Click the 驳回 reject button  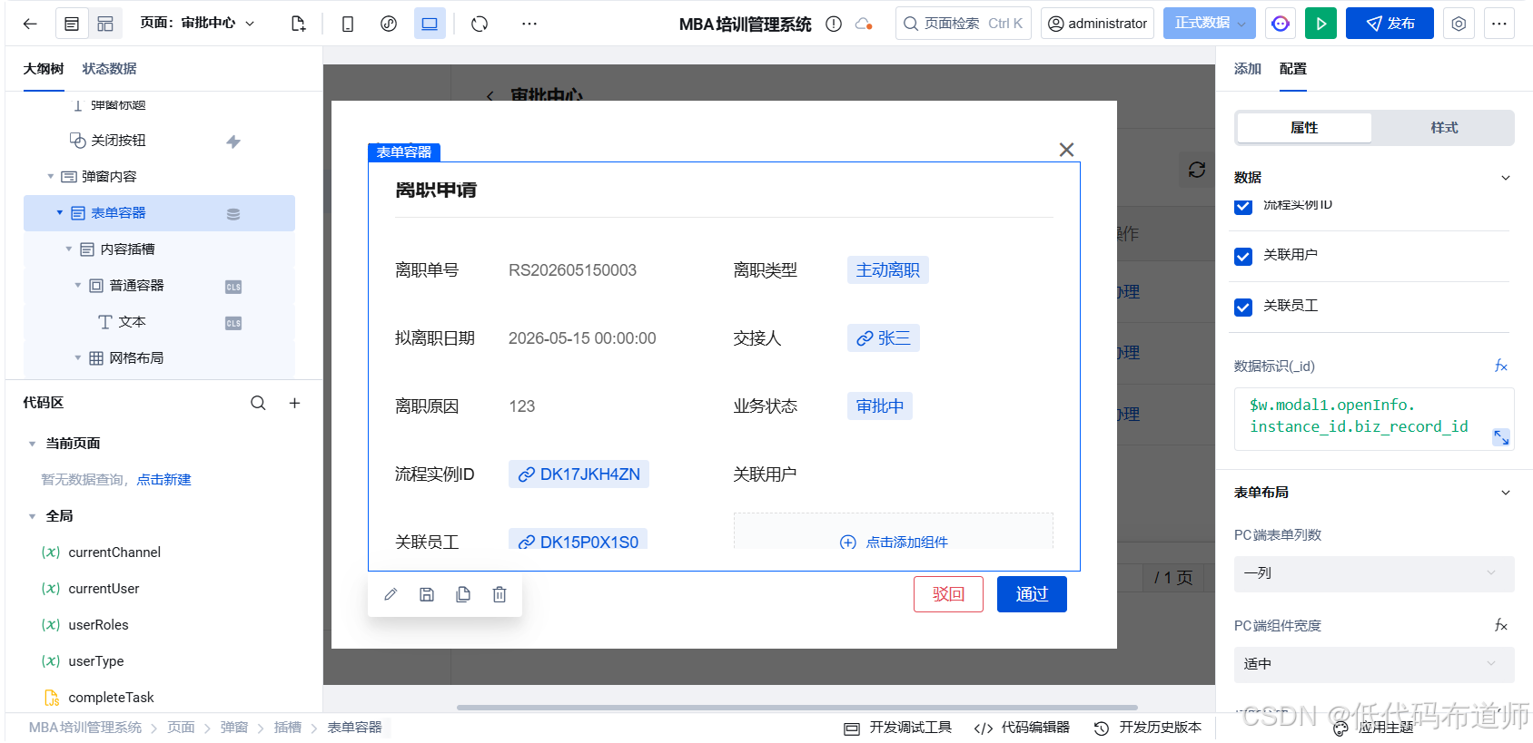click(948, 594)
